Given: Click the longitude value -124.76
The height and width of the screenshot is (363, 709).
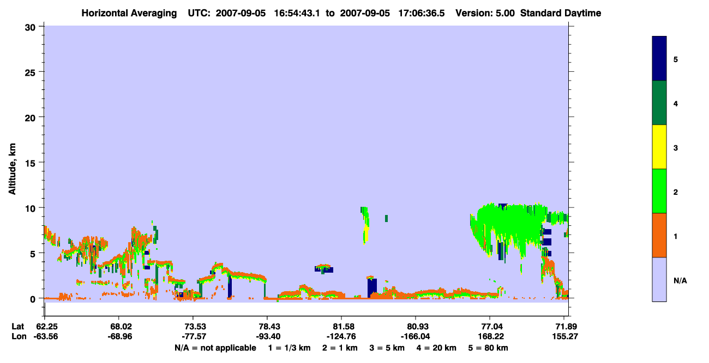Looking at the screenshot, I should coord(341,336).
